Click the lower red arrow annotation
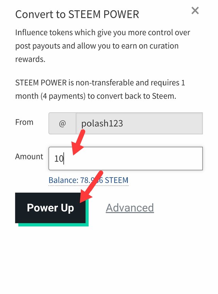Screen dimensions: 218x294 click(x=89, y=186)
